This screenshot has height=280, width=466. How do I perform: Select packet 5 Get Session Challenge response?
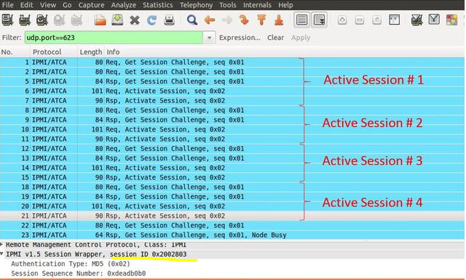pos(232,81)
